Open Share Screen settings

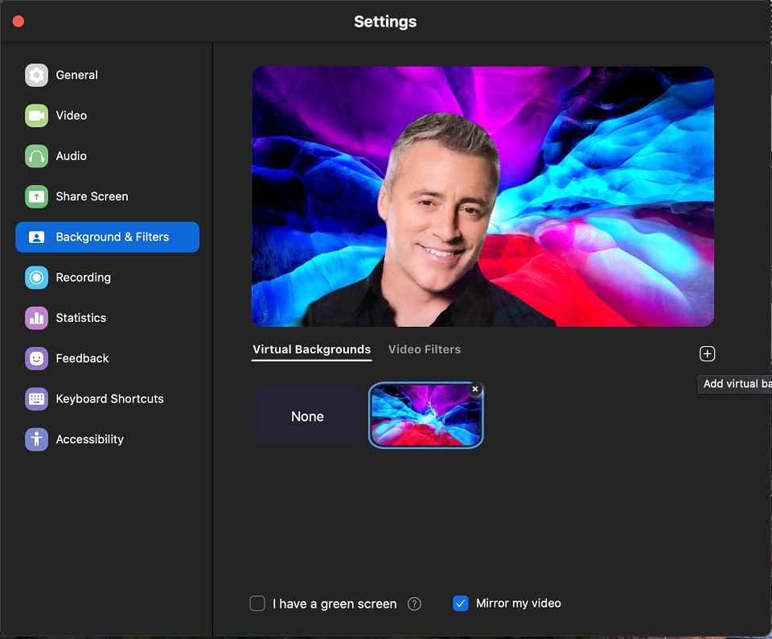coord(107,196)
